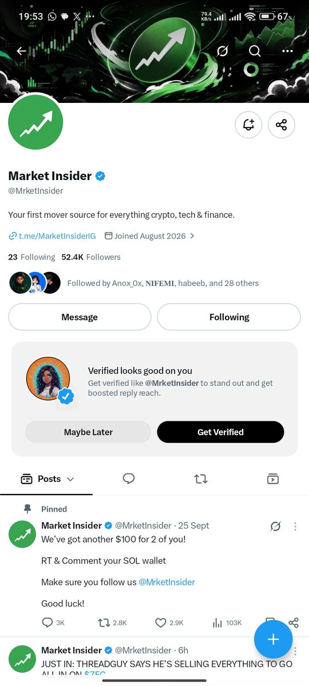Screen dimensions: 309x686
Task: Toggle the Following button
Action: [x=229, y=317]
